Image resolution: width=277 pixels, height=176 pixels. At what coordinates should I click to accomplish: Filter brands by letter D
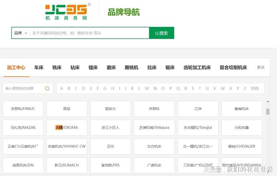pyautogui.click(x=84, y=88)
